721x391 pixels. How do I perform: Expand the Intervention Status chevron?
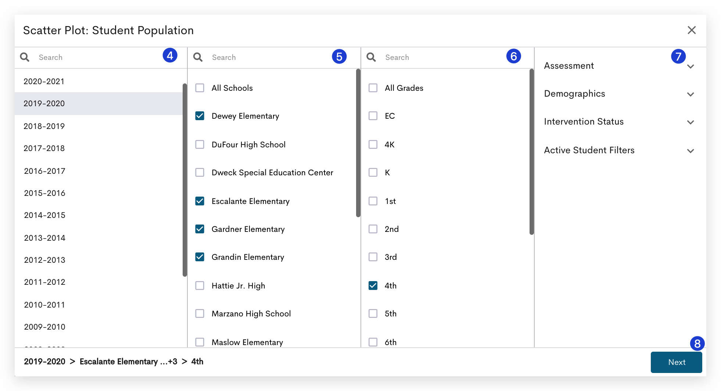(690, 122)
